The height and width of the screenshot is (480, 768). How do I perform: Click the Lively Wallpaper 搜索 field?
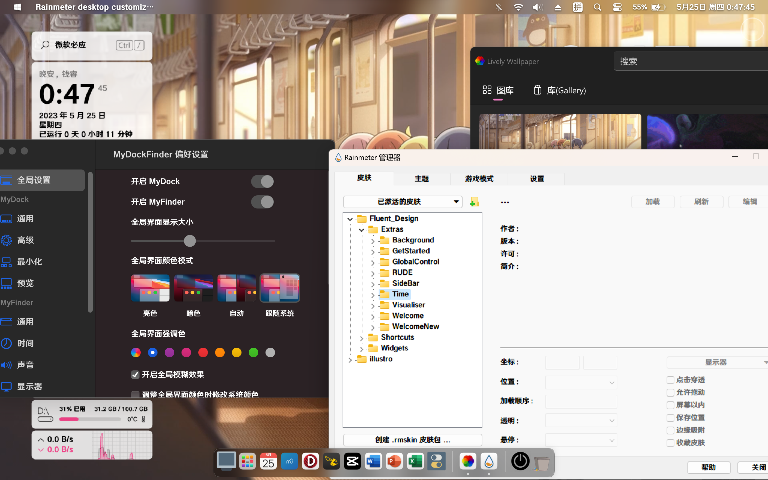point(691,61)
